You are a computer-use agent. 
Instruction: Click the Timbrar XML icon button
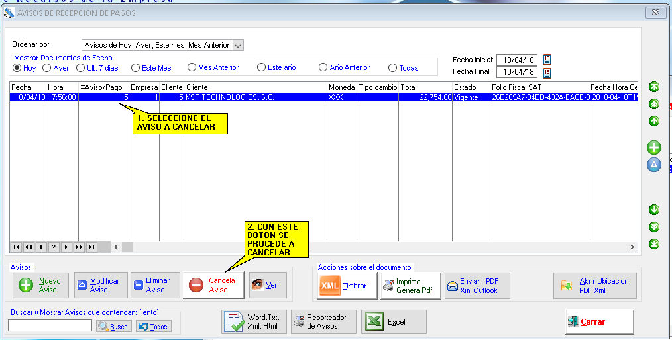coord(345,286)
